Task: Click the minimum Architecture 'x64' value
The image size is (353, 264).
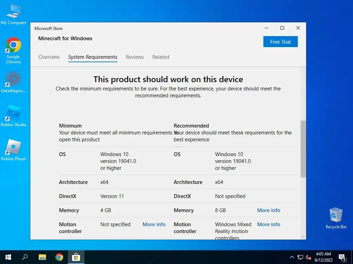Action: pos(104,182)
